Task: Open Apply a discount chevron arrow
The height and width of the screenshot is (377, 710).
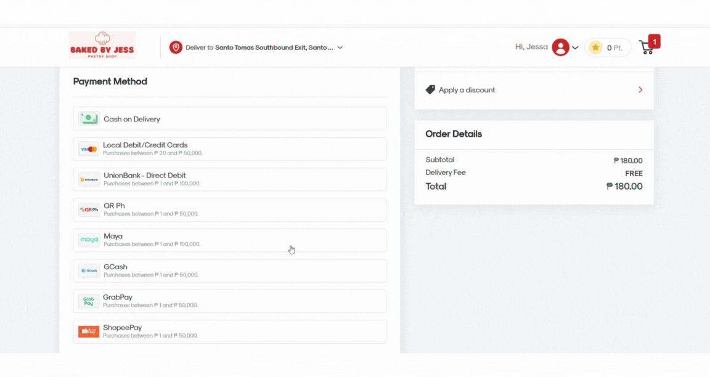Action: pyautogui.click(x=640, y=89)
